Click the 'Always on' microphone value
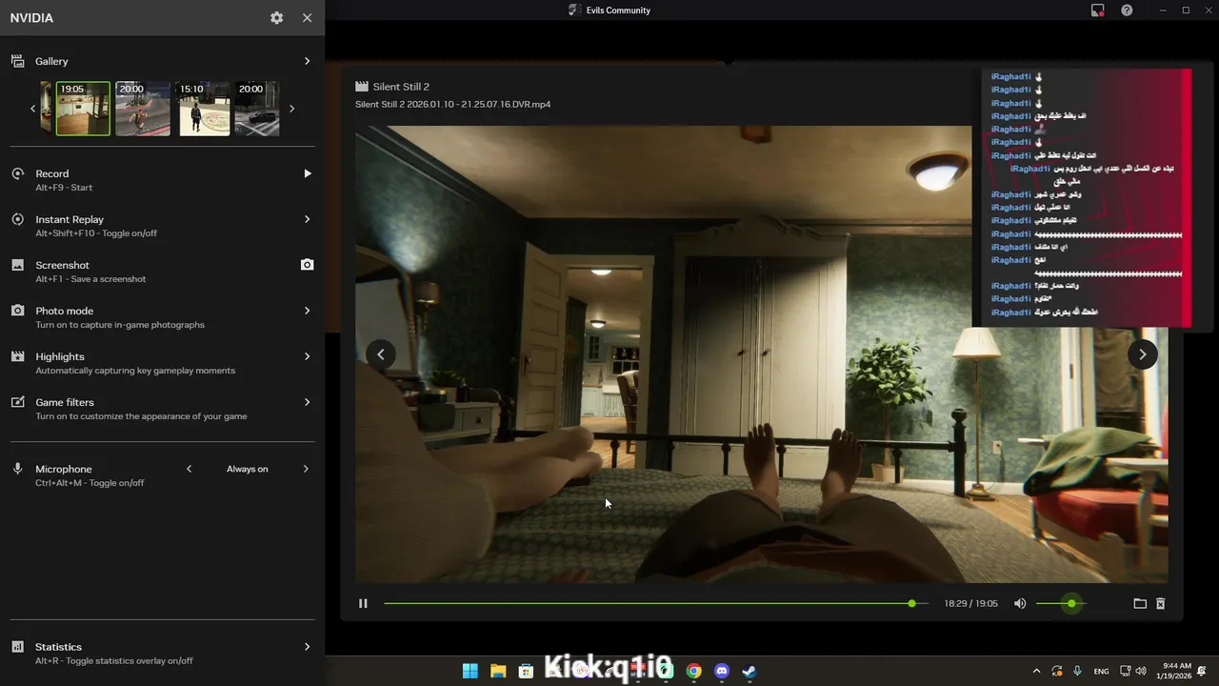1219x686 pixels. pos(248,469)
